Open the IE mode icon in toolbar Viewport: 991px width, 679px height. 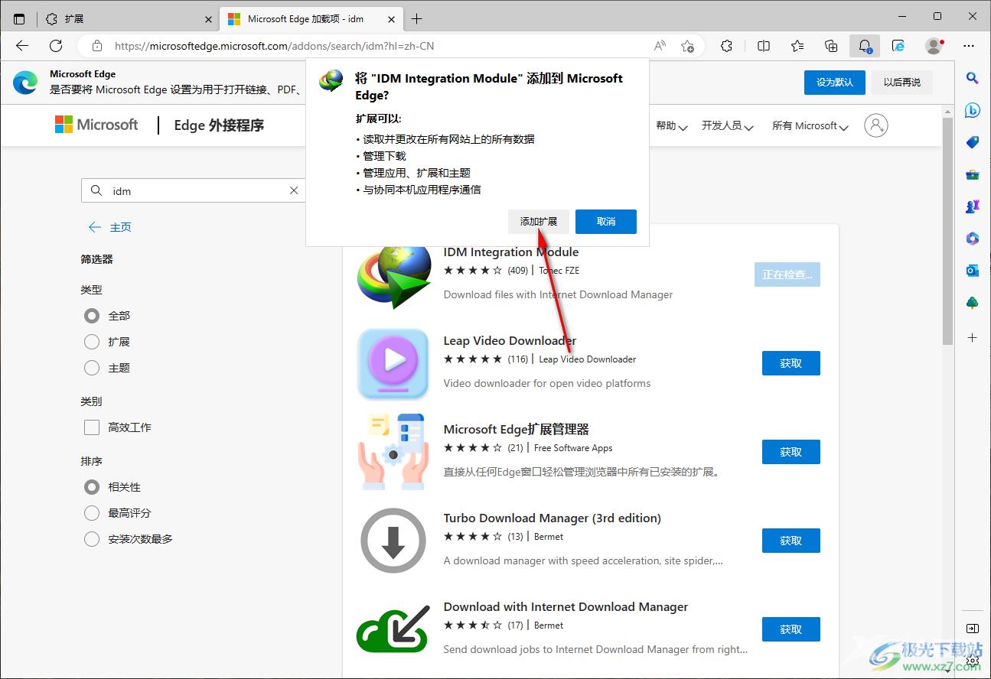(x=899, y=46)
